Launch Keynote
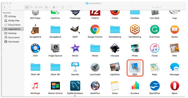 point(75,67)
